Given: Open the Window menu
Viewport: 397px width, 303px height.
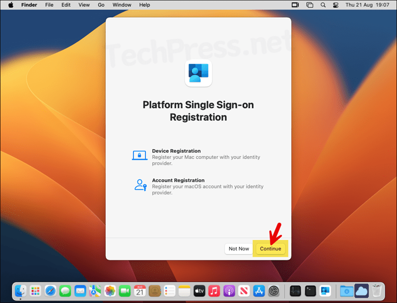Looking at the screenshot, I should click(x=122, y=4).
